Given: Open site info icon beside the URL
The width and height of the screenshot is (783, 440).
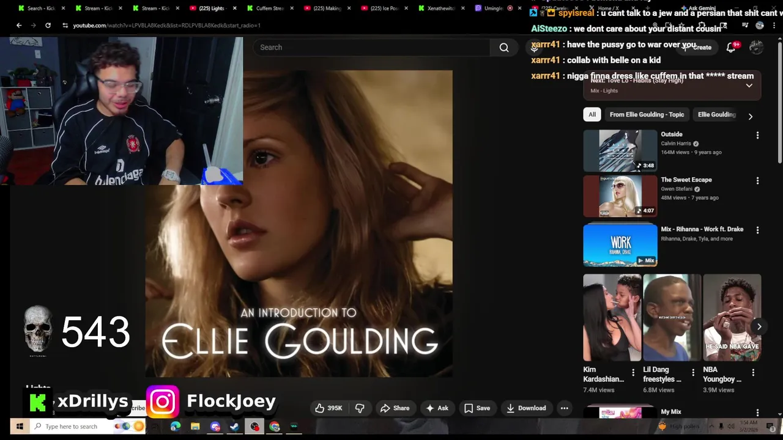Looking at the screenshot, I should [x=65, y=25].
